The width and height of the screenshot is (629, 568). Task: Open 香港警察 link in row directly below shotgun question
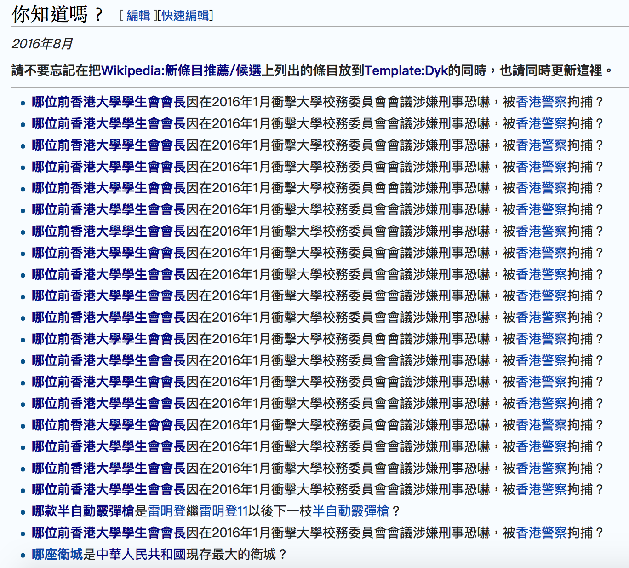coord(542,533)
